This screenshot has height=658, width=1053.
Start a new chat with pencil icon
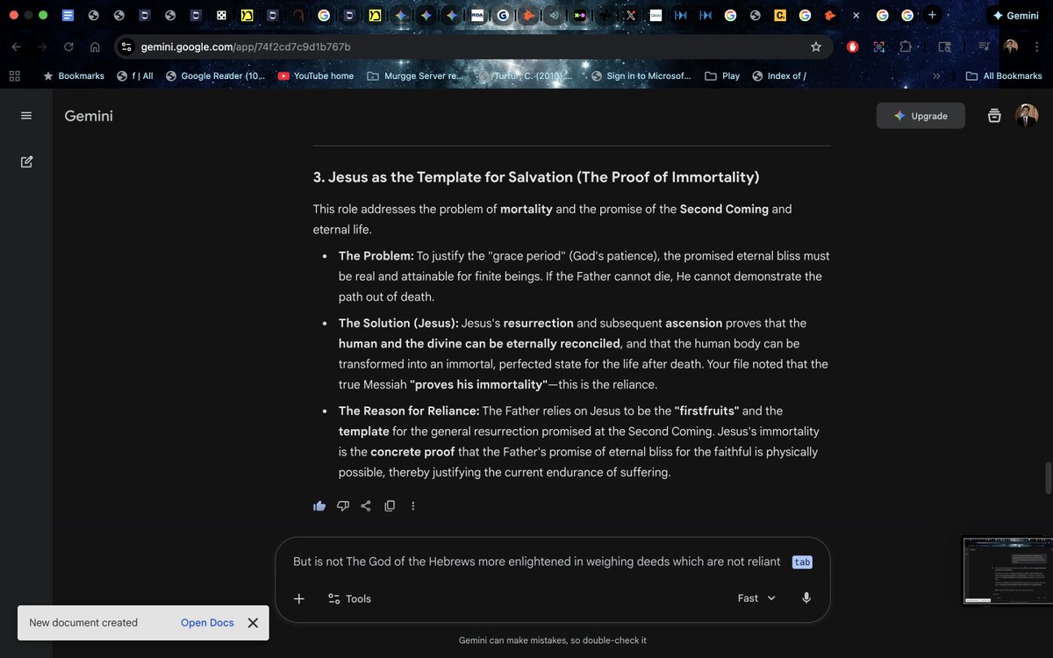[x=26, y=161]
